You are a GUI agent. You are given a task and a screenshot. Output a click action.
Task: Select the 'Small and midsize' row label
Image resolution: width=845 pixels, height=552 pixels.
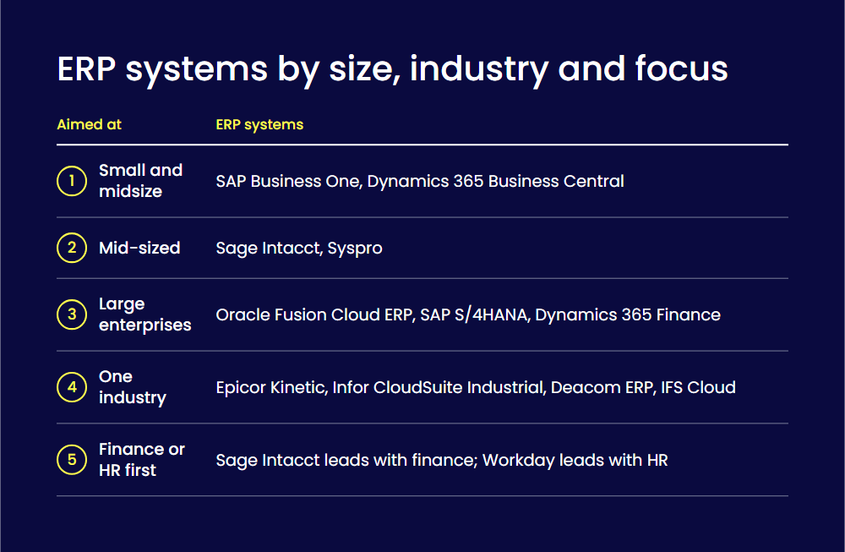pos(140,181)
